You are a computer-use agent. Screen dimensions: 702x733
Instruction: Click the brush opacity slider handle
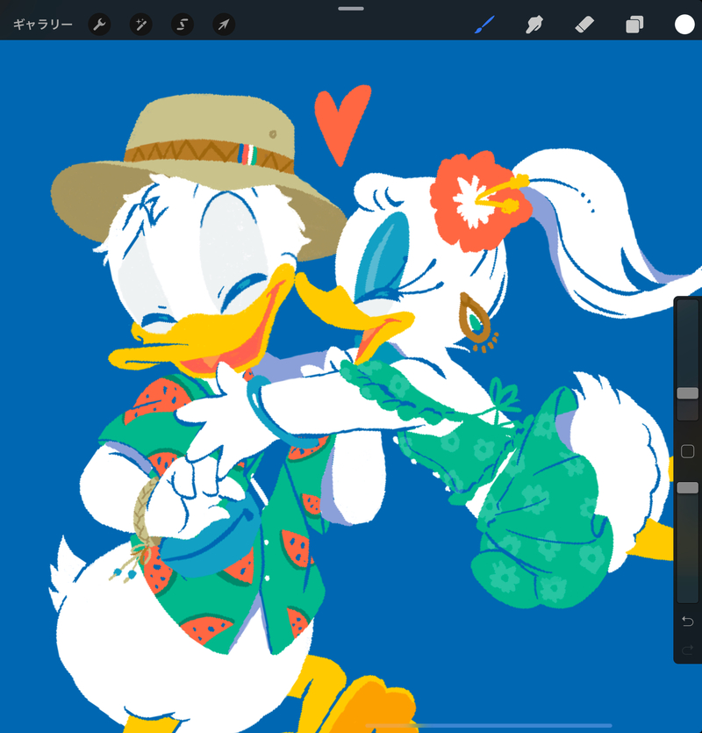pyautogui.click(x=687, y=487)
